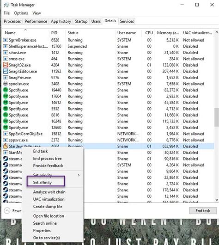The image size is (219, 245).
Task: Click the Stardew Valley chicken icon
Action: pyautogui.click(x=6, y=146)
